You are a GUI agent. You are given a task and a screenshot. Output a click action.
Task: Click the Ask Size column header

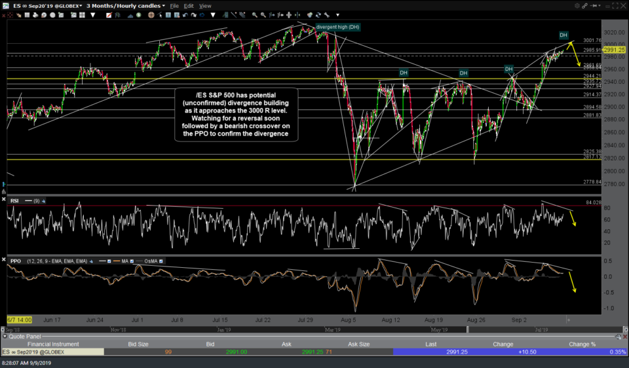click(x=358, y=344)
